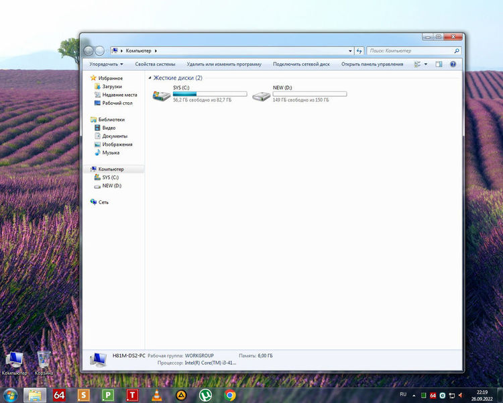Viewport: 503px width, 403px height.
Task: Open uTorrent from the taskbar
Action: [205, 395]
